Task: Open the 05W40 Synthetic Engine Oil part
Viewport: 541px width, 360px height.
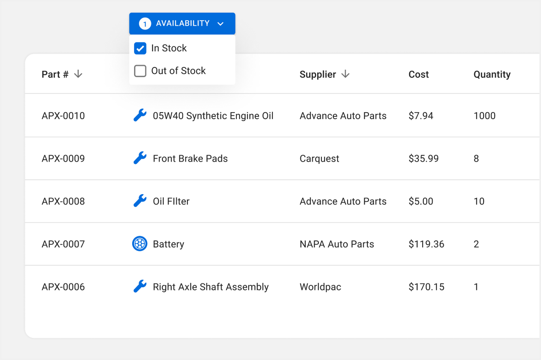Action: (x=213, y=116)
